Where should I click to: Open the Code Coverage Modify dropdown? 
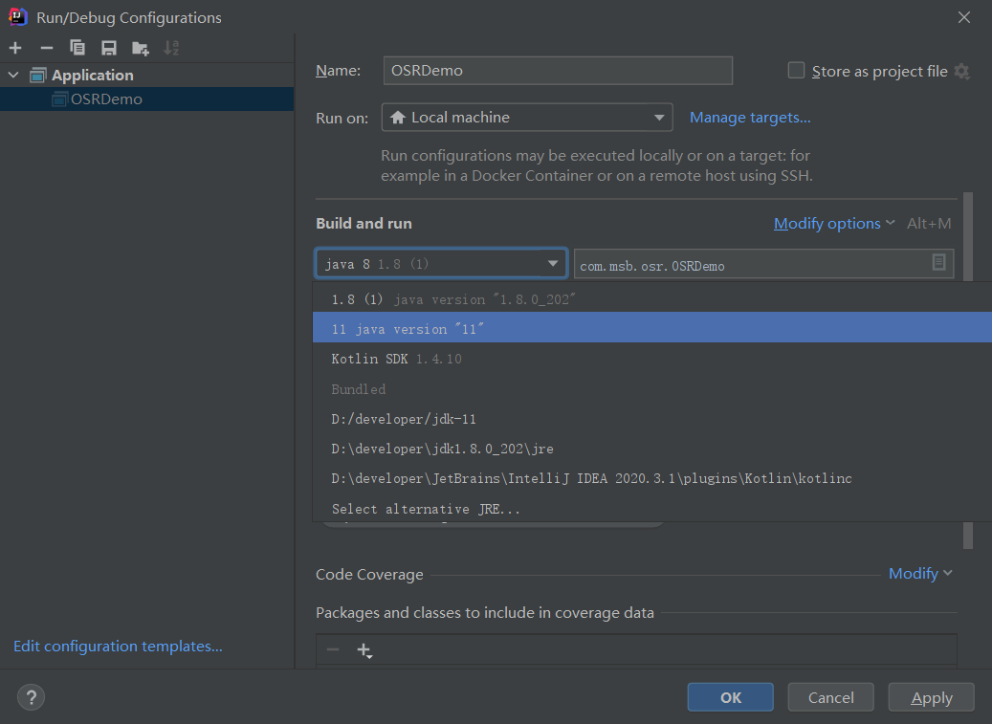(920, 573)
